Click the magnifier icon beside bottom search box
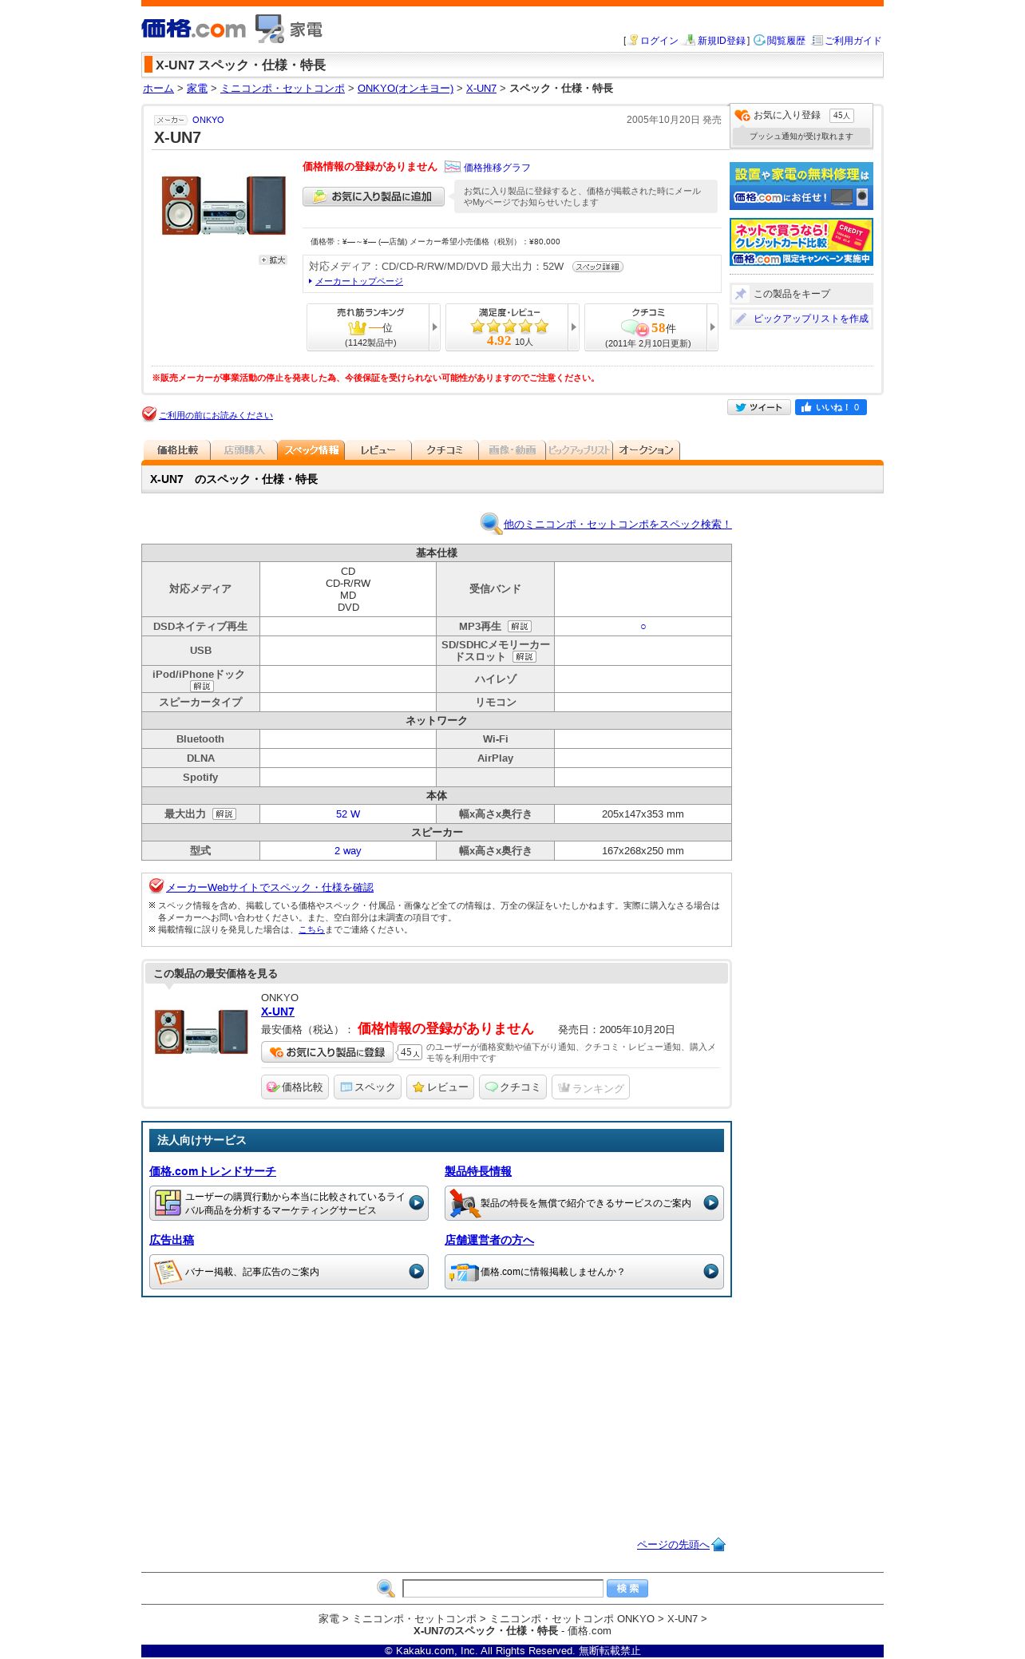This screenshot has height=1659, width=1025. (386, 1588)
